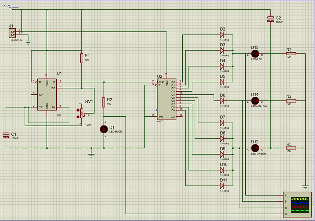This screenshot has width=315, height=221.
Task: Select diode D11 1N4148
Action: point(222,186)
